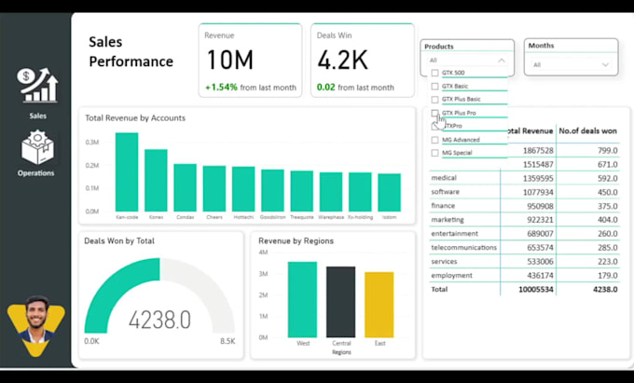Click the Total Revenue by Accounts title
The width and height of the screenshot is (634, 383).
point(135,118)
